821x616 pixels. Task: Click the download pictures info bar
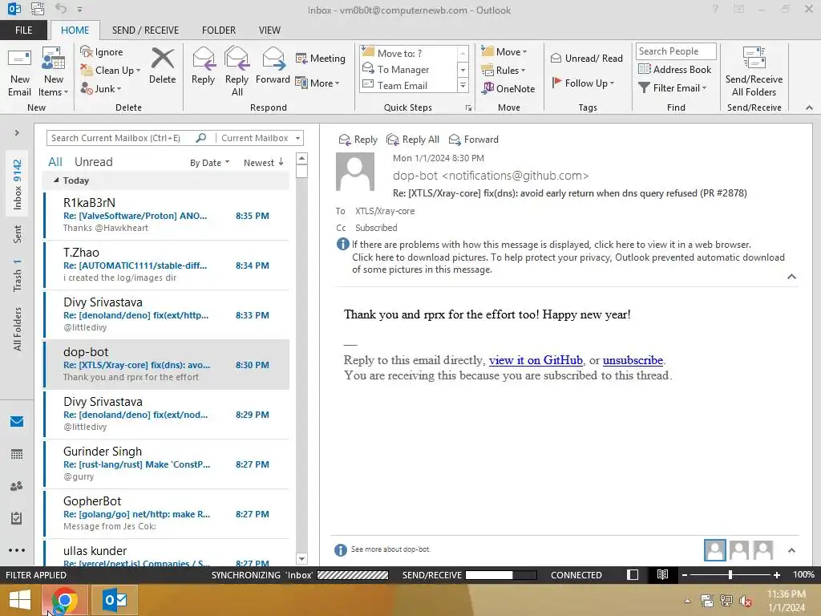coord(568,257)
